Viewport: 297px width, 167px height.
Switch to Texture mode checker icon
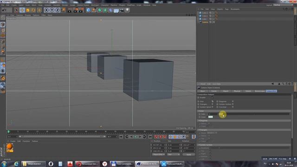point(3,30)
